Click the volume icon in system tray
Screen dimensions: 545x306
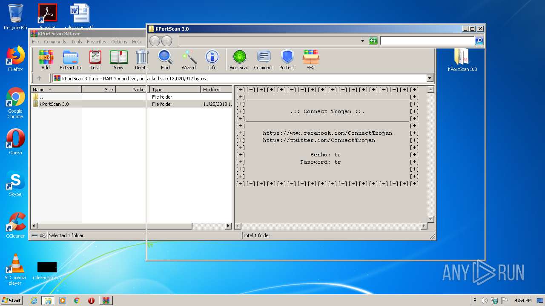coord(484,300)
